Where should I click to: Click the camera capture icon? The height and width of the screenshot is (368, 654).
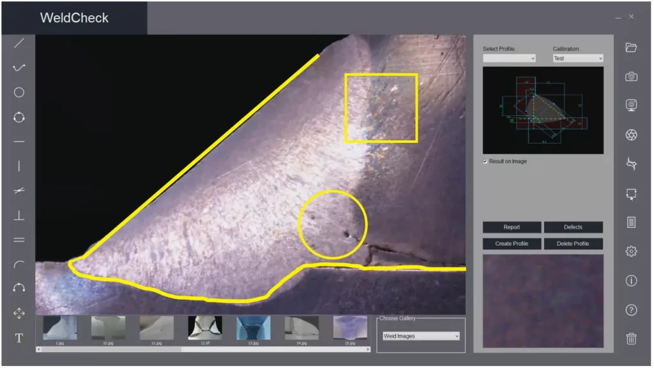[631, 77]
